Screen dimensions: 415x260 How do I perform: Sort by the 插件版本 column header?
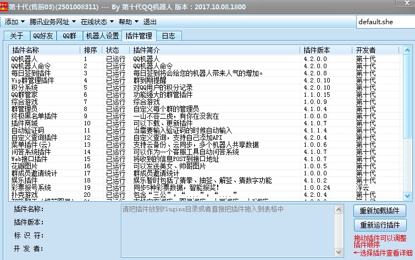(x=324, y=50)
